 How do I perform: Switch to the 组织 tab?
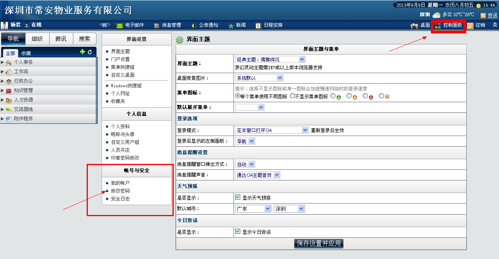click(x=37, y=39)
